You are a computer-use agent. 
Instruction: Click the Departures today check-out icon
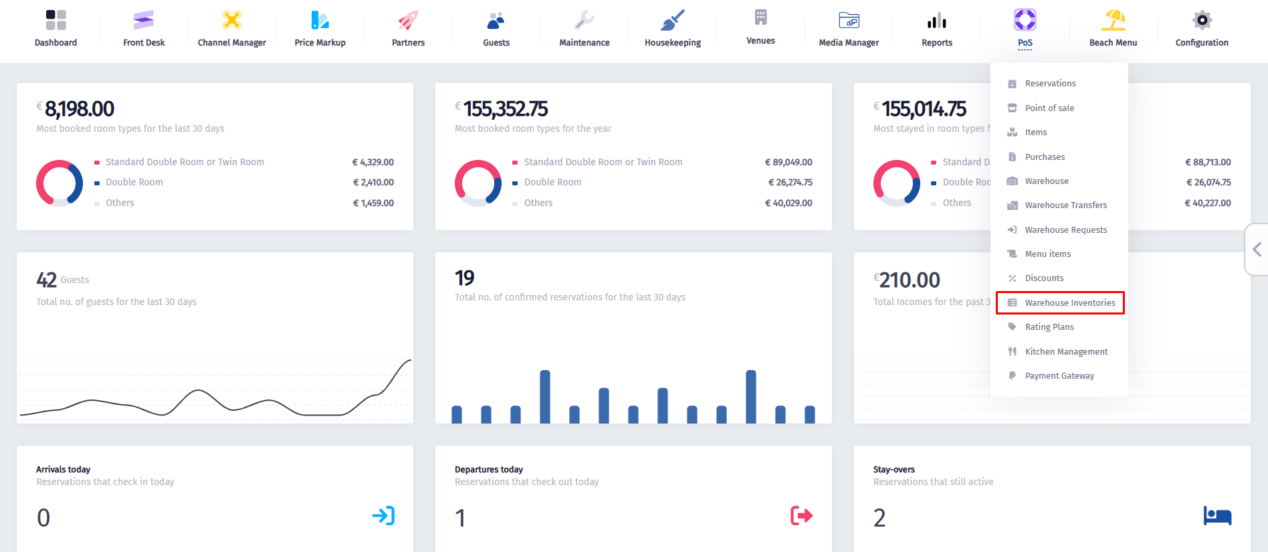point(801,516)
